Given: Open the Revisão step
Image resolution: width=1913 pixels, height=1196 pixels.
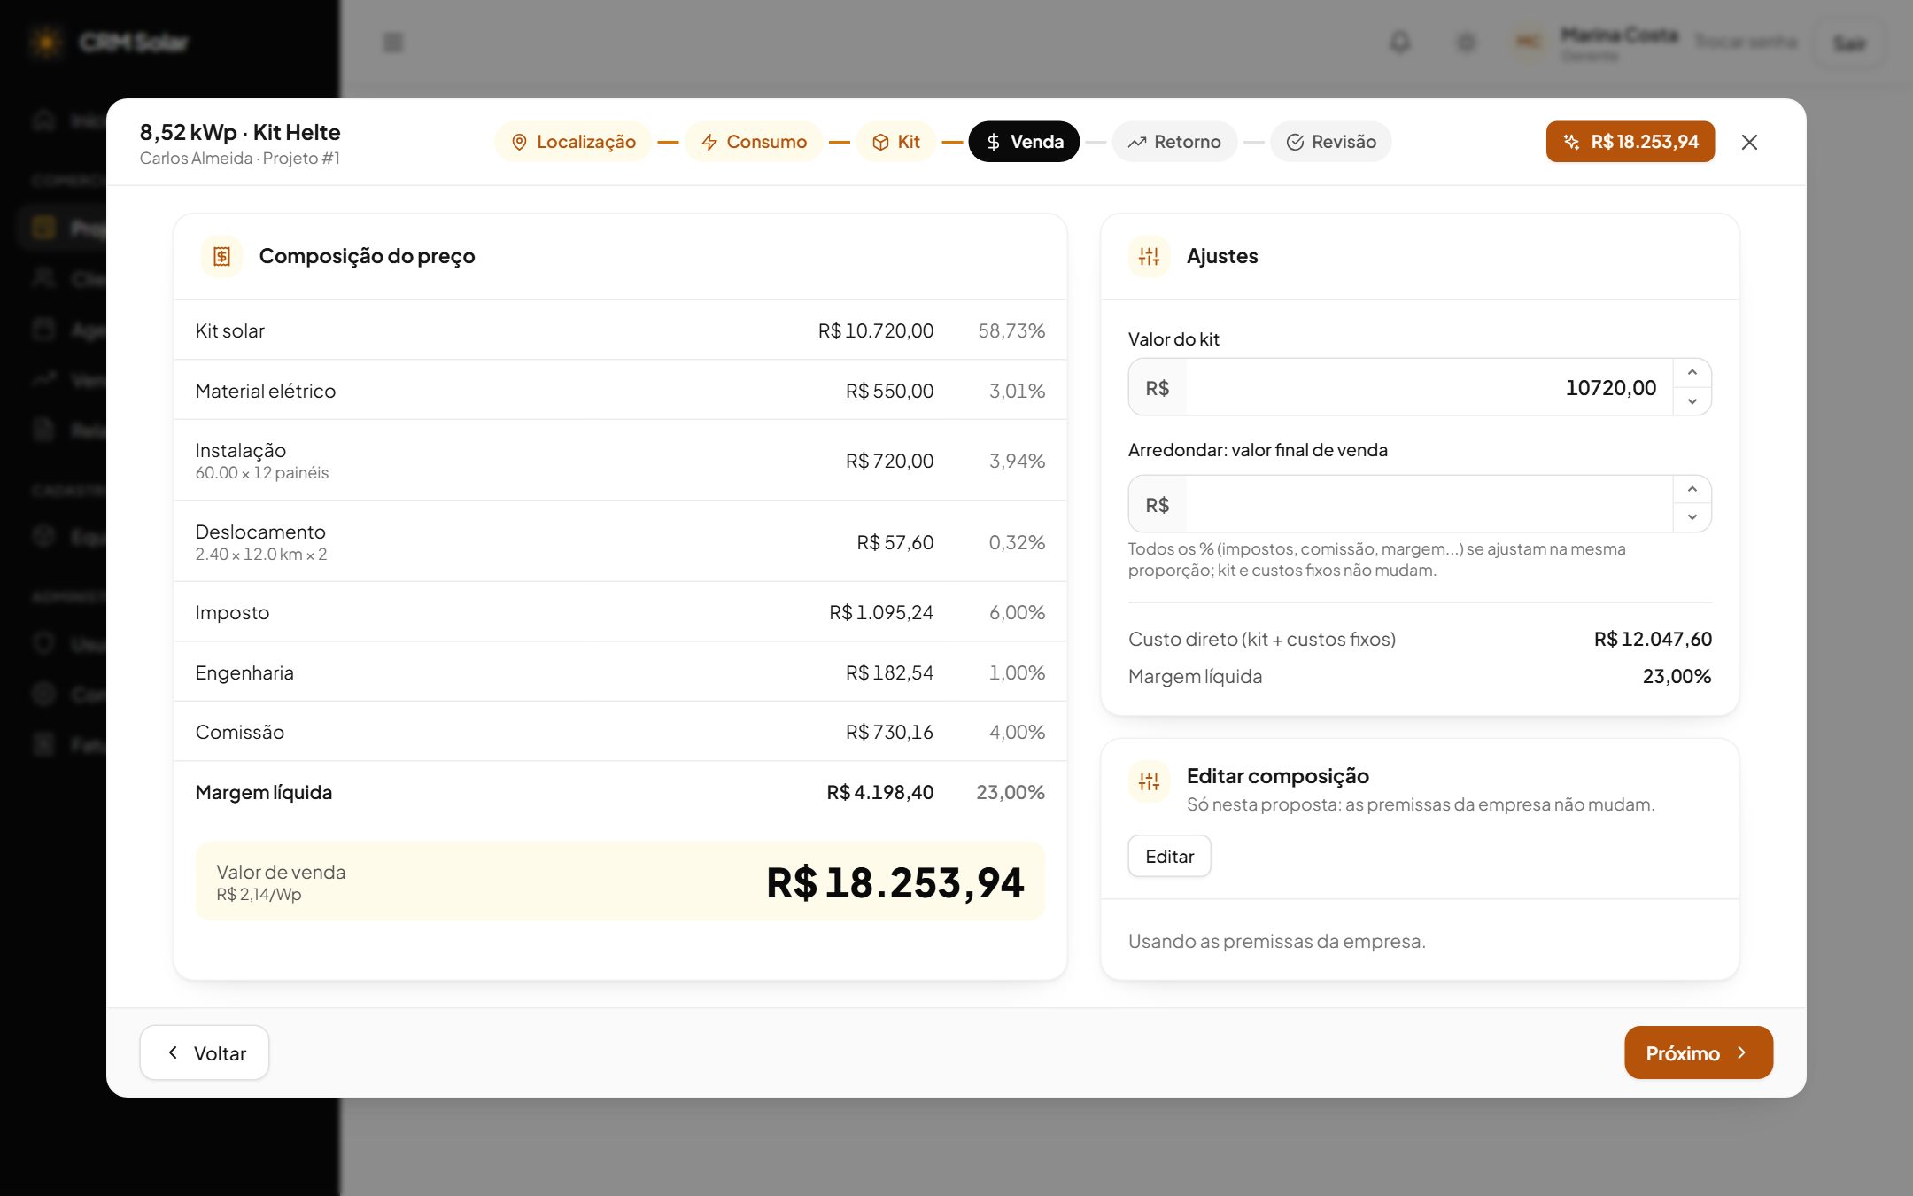Looking at the screenshot, I should click(x=1330, y=142).
